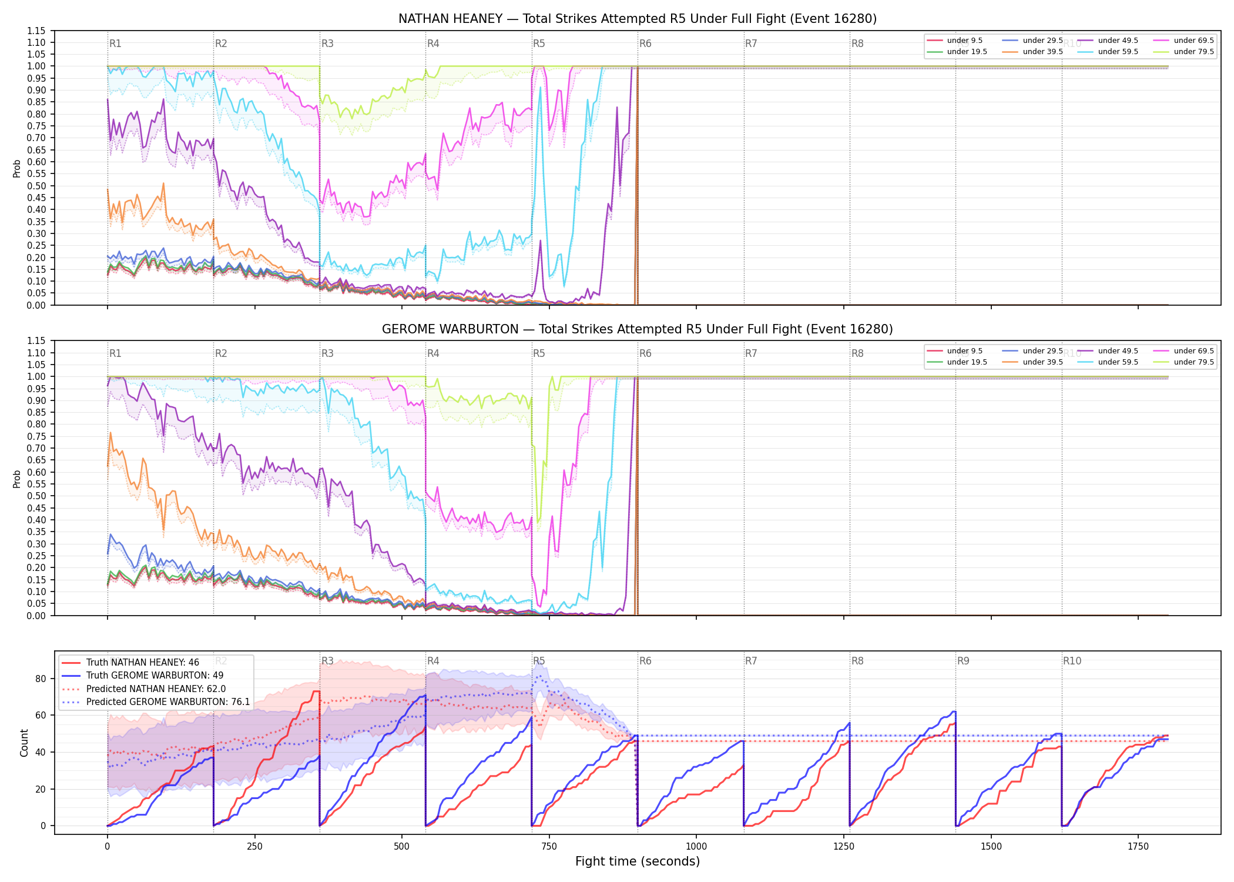This screenshot has width=1234, height=882.
Task: Click the 'Fight time (seconds)' axis label
Action: click(638, 861)
